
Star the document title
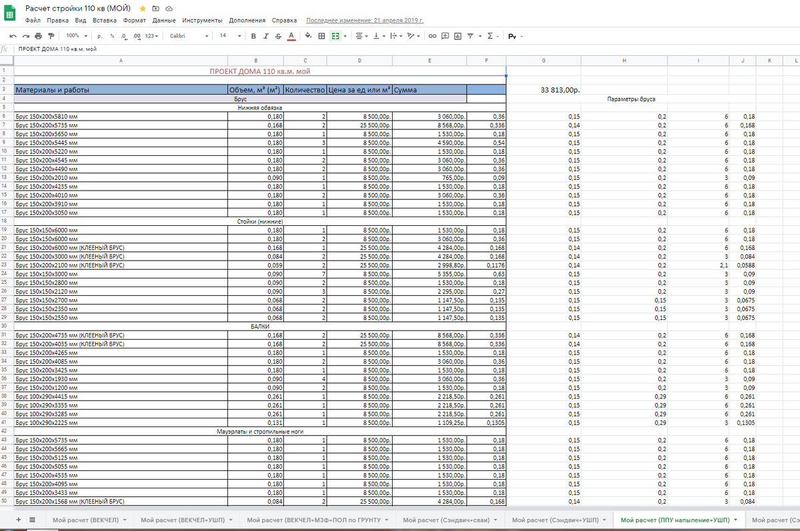click(143, 9)
